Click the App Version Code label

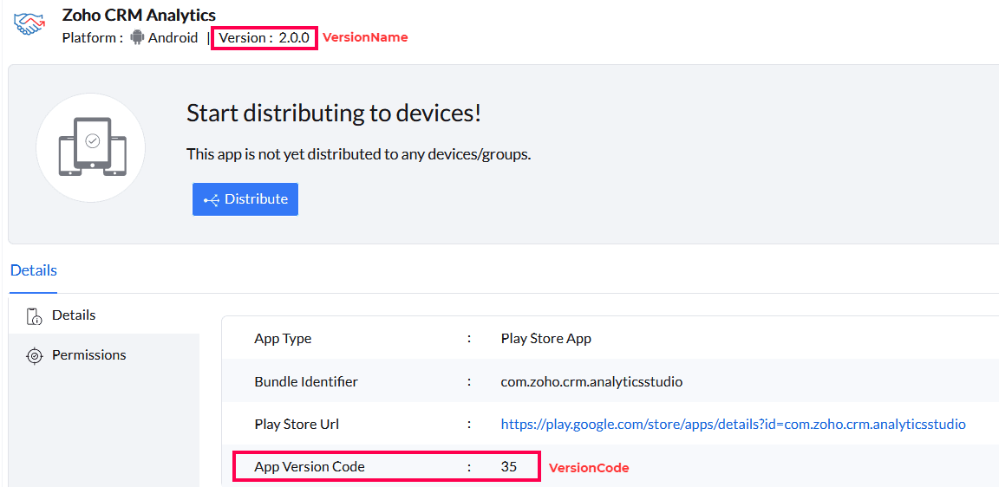pos(310,466)
